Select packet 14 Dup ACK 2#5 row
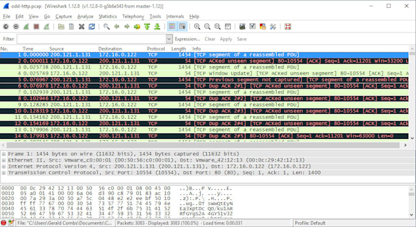This screenshot has width=416, height=227. coord(204,136)
